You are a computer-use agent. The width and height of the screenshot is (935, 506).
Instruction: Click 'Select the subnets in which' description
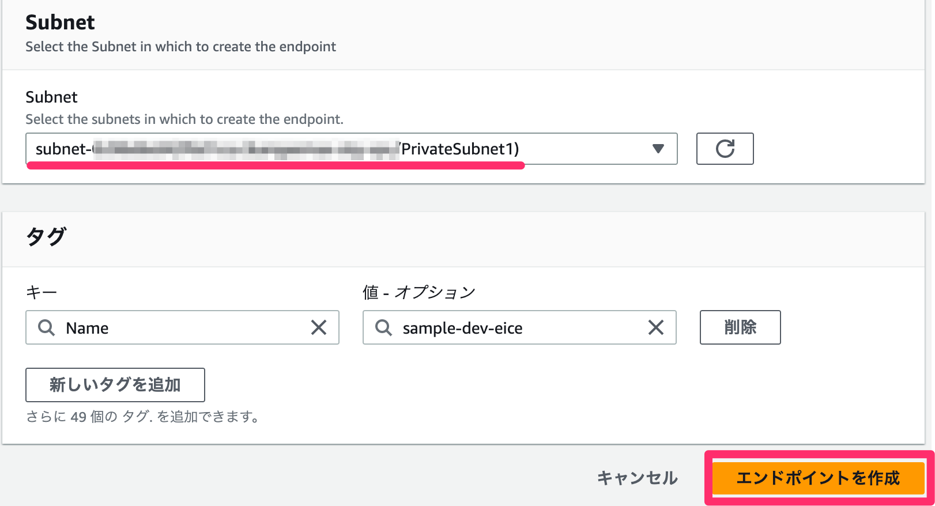click(x=184, y=119)
